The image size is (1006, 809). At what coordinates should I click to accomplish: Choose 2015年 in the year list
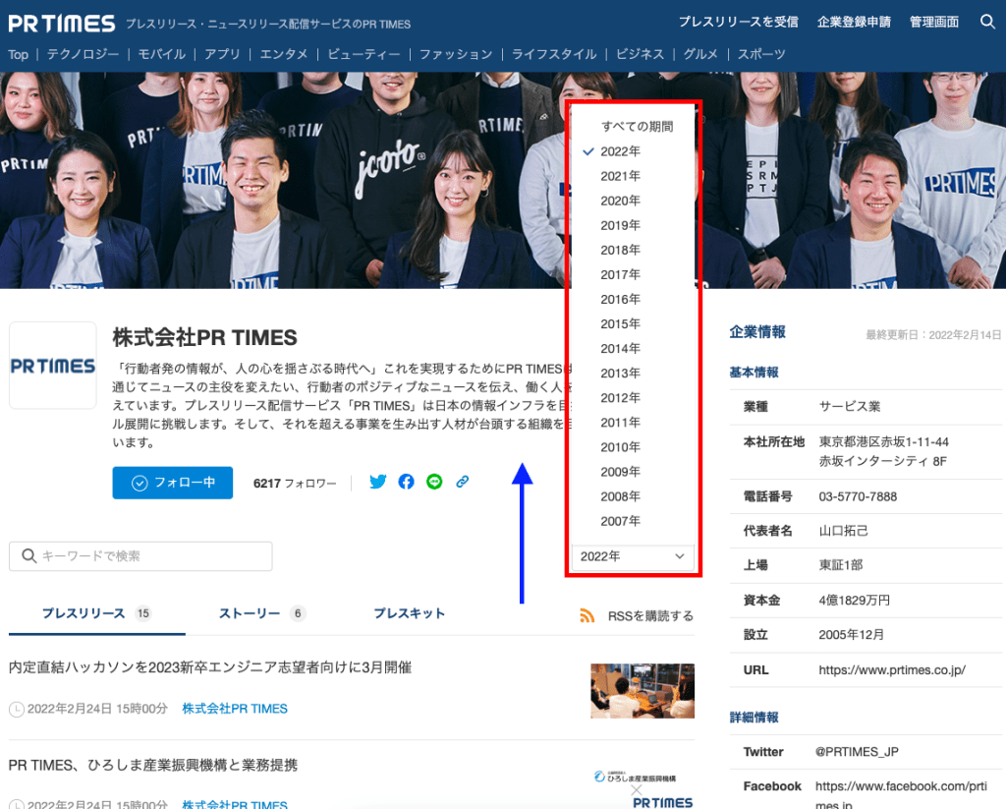coord(621,324)
